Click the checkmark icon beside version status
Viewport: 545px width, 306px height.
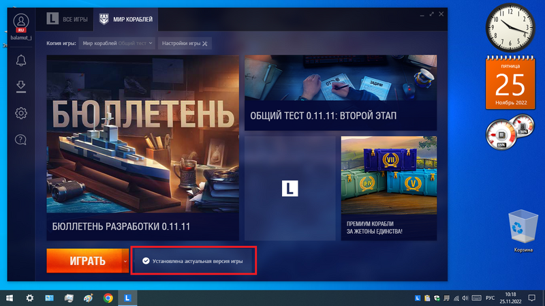pyautogui.click(x=146, y=261)
